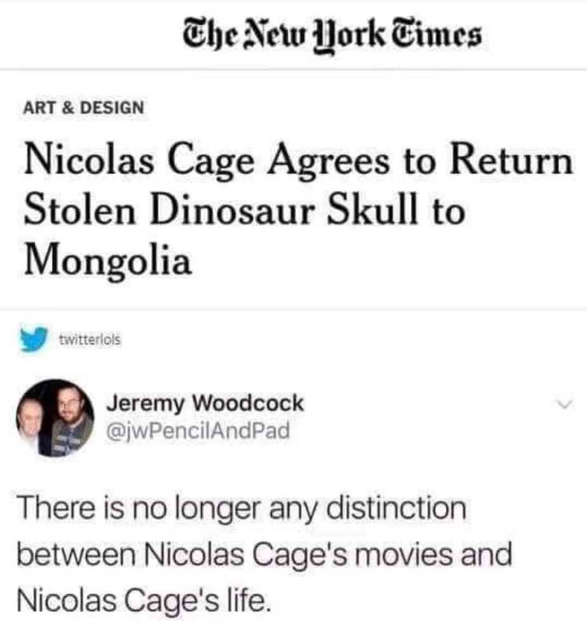Click the word Mongolia in the headline
Screen dimensions: 587x636
107,260
